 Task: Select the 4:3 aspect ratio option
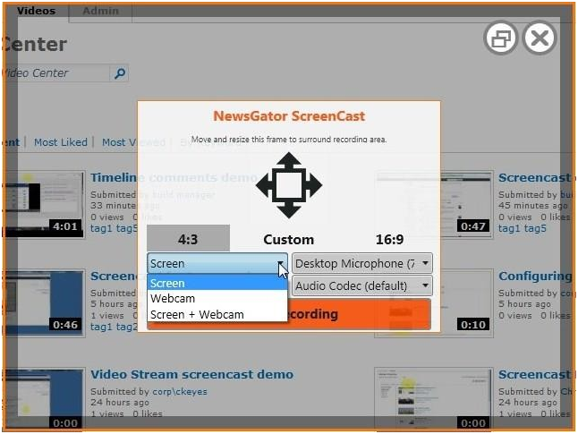[x=188, y=239]
